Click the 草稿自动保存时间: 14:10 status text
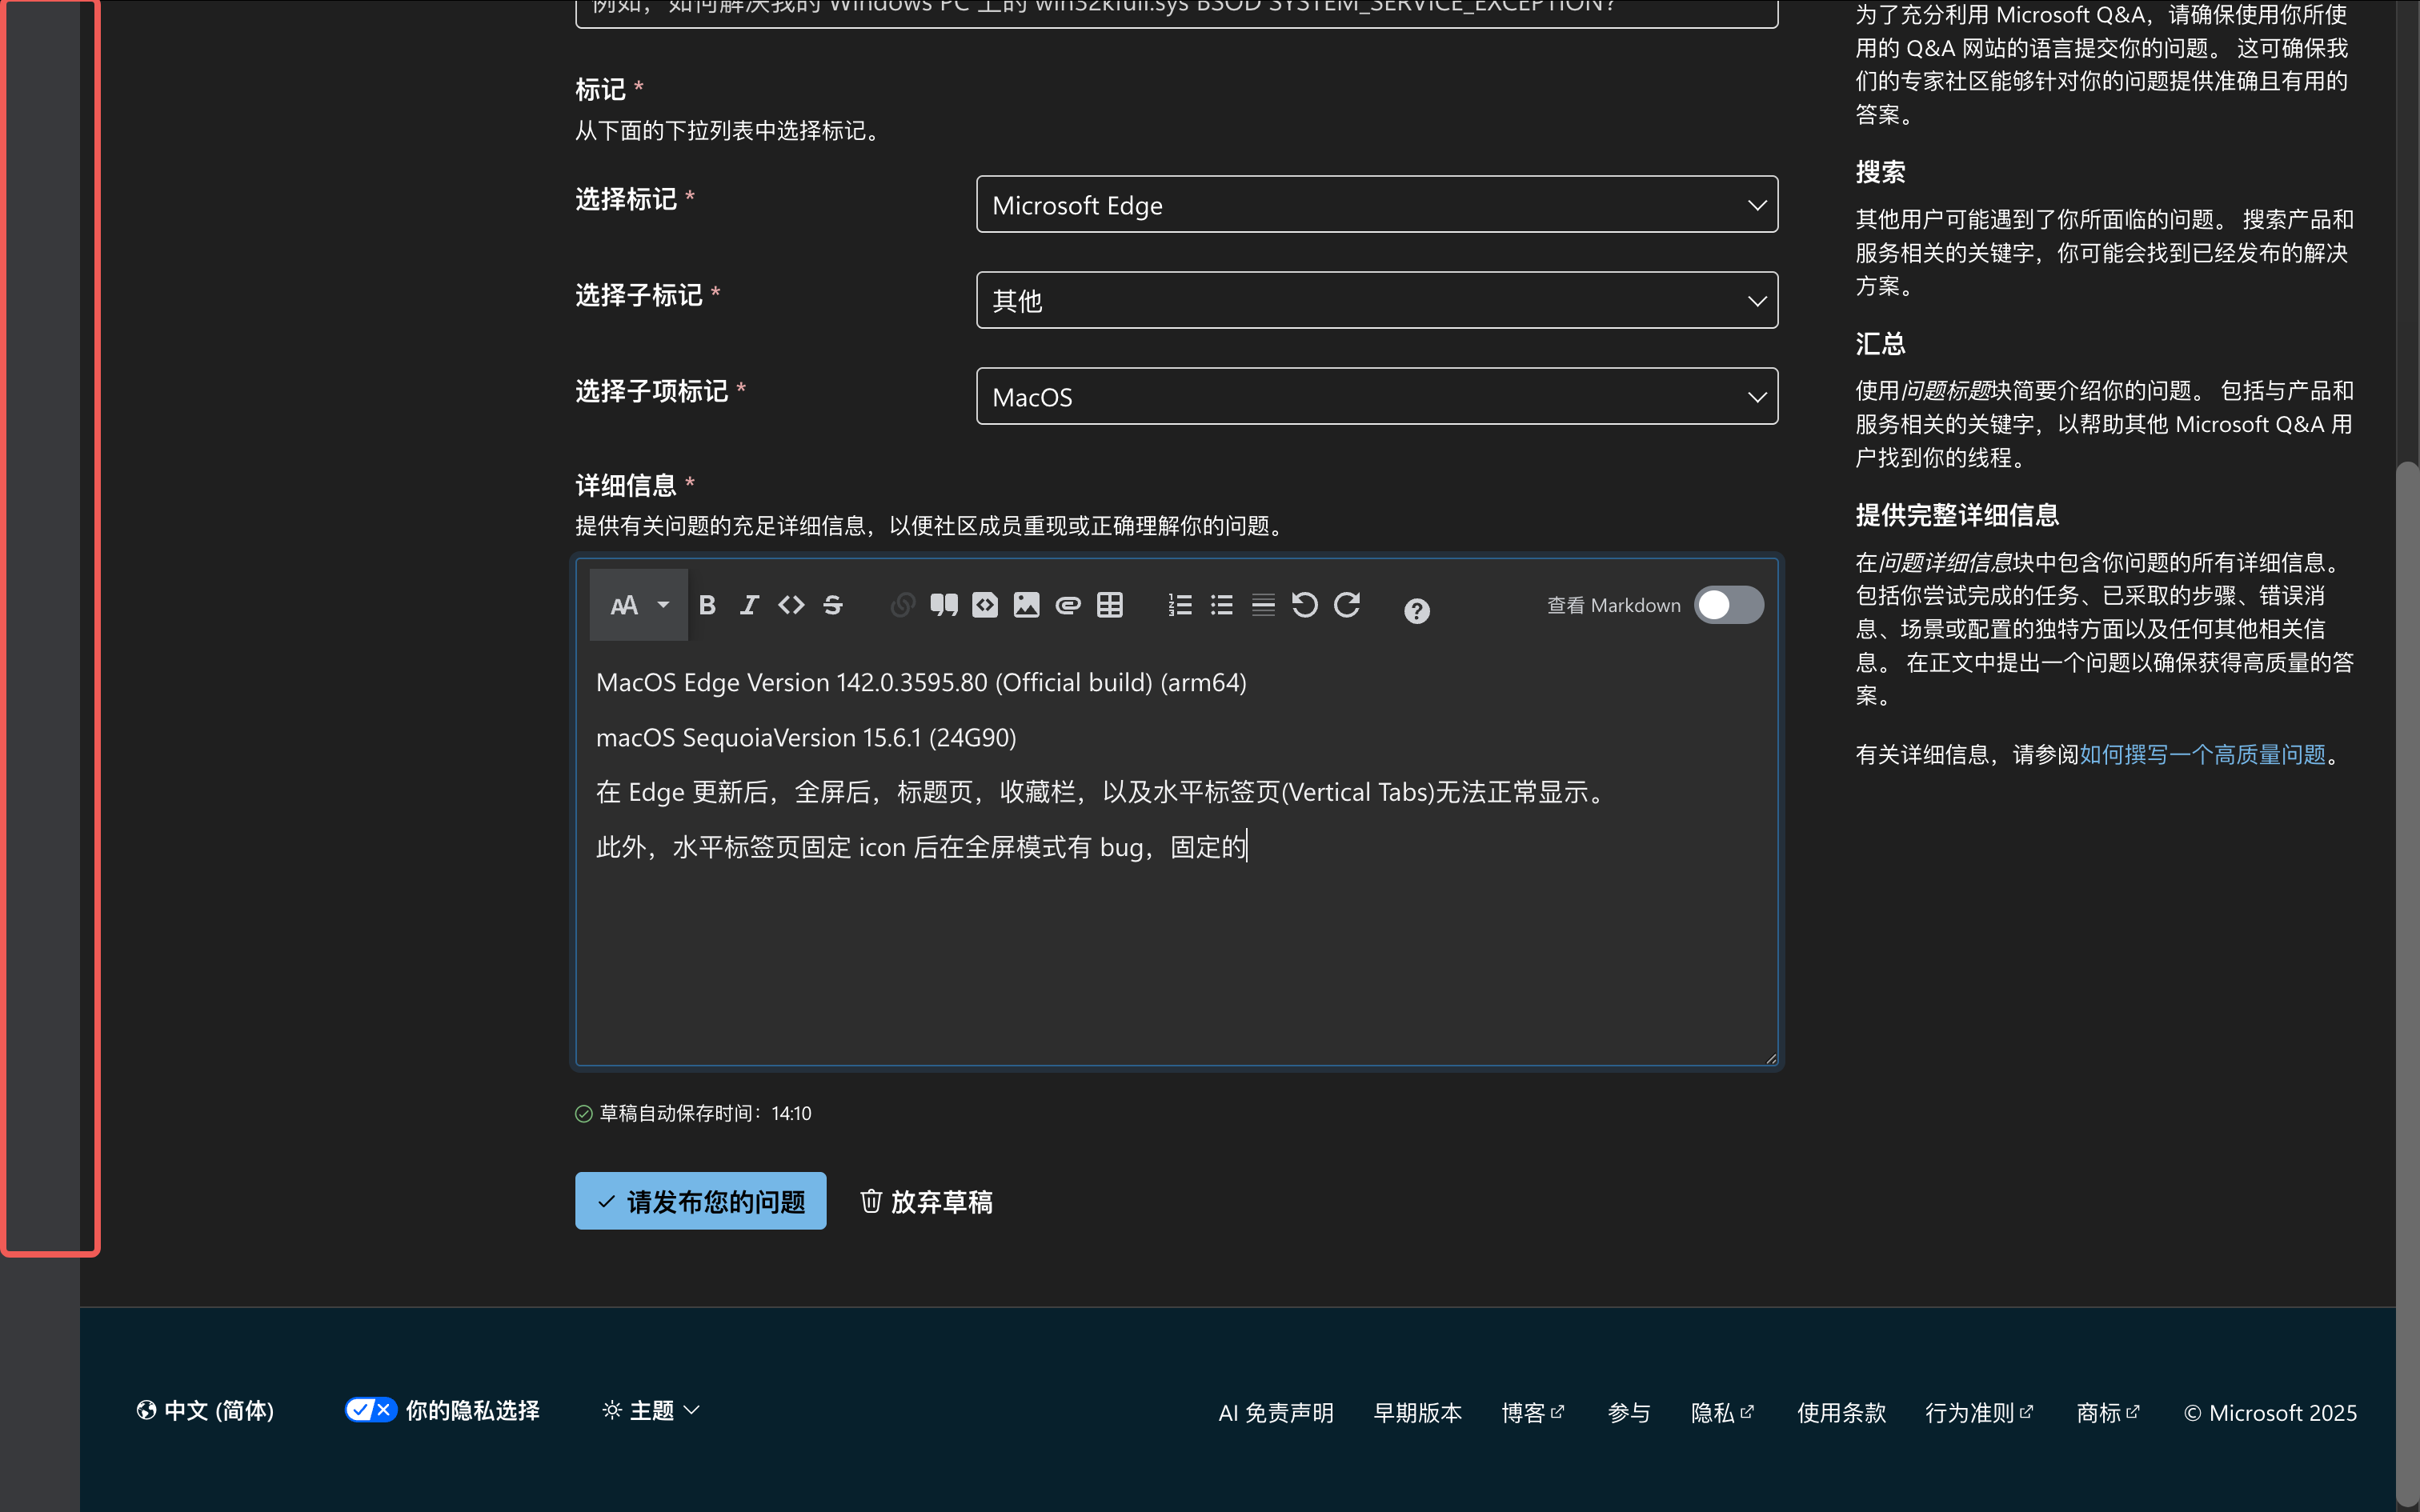Viewport: 2420px width, 1512px height. (705, 1113)
